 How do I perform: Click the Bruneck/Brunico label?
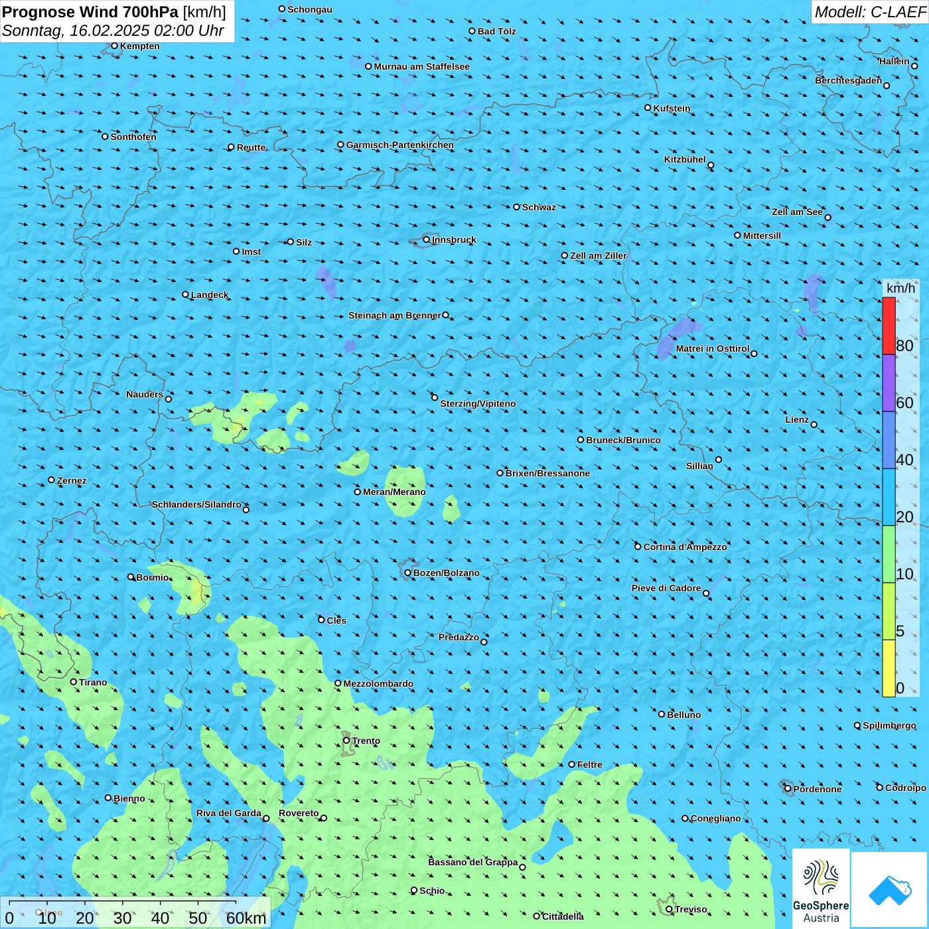623,440
